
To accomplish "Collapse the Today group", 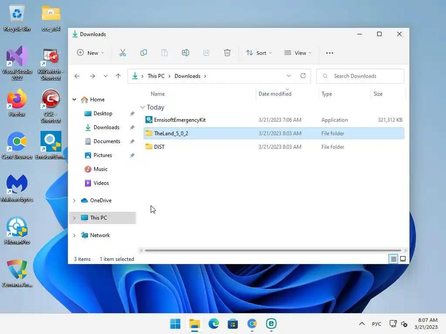I will tap(142, 107).
